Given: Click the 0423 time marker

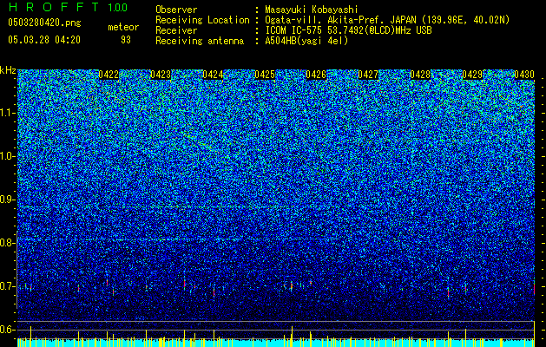Looking at the screenshot, I should (x=161, y=75).
